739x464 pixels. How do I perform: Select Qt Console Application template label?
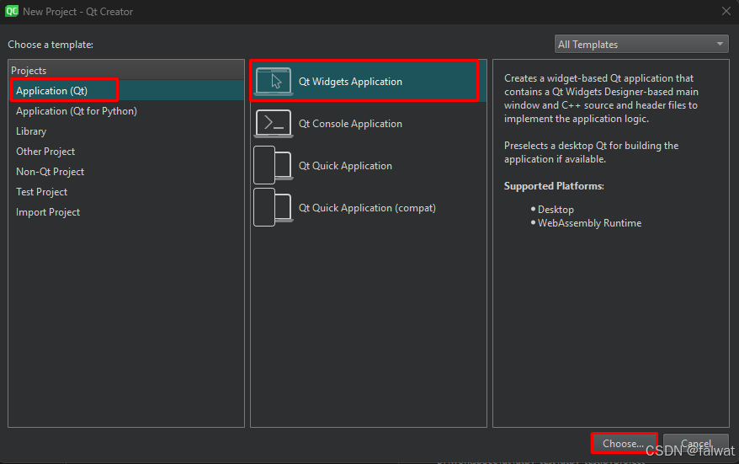point(350,124)
